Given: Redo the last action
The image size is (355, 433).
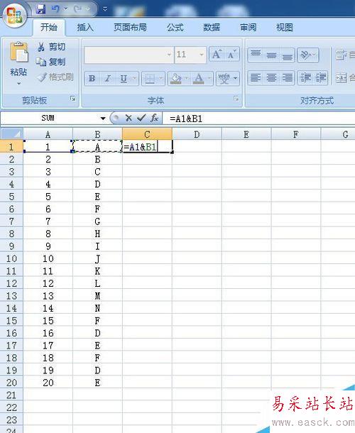Looking at the screenshot, I should [78, 9].
